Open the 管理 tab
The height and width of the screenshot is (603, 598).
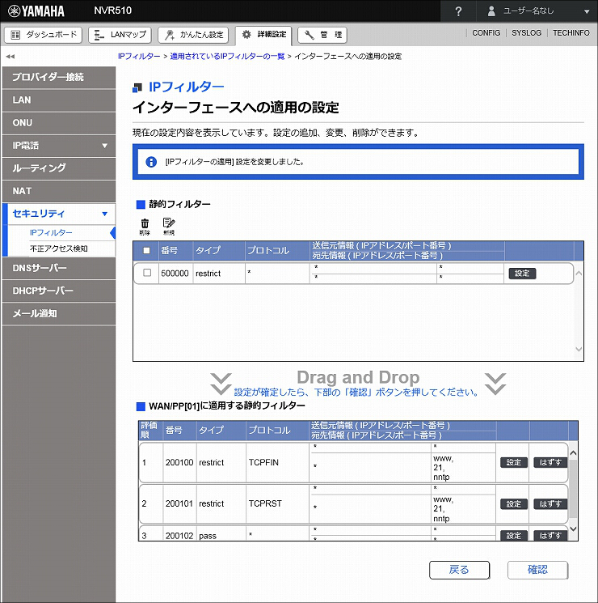322,35
